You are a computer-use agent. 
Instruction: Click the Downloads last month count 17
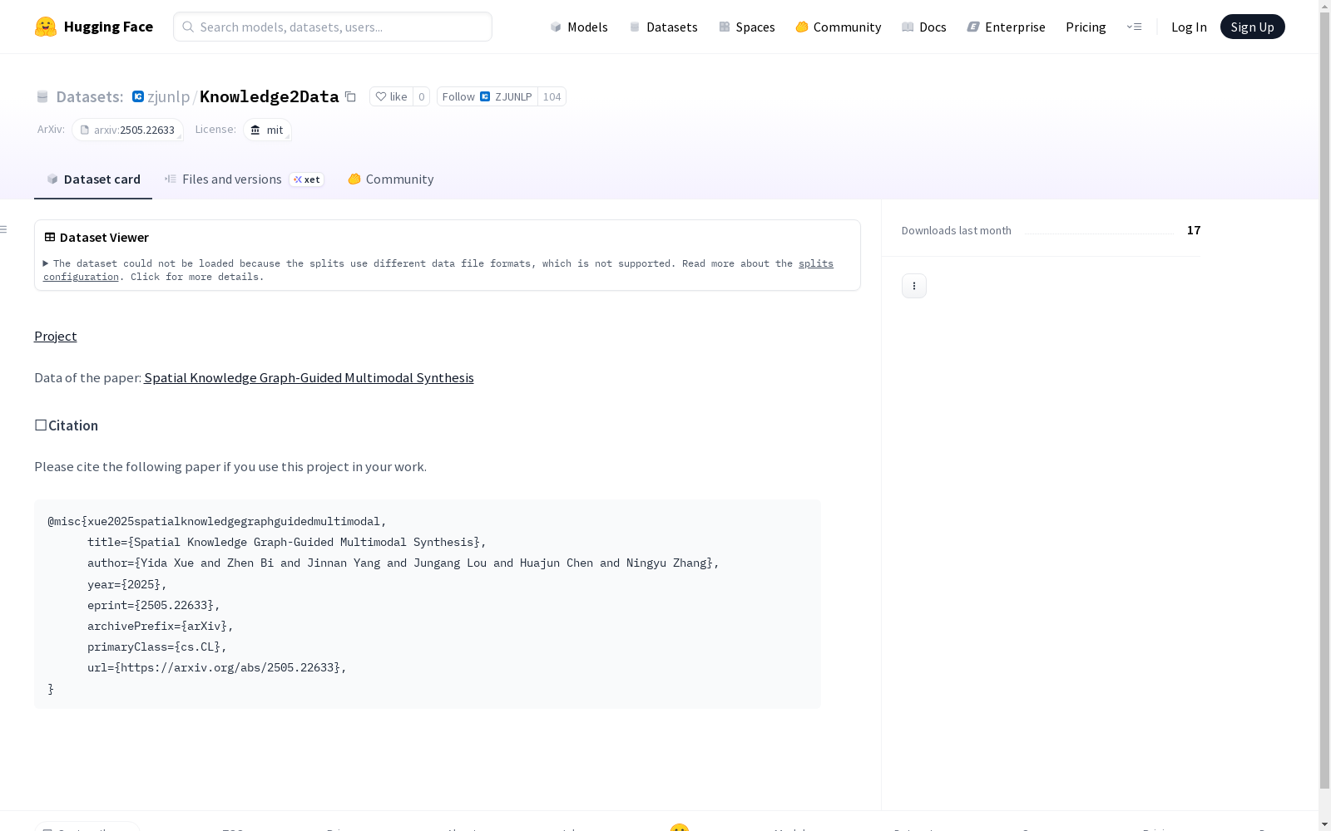click(1194, 230)
